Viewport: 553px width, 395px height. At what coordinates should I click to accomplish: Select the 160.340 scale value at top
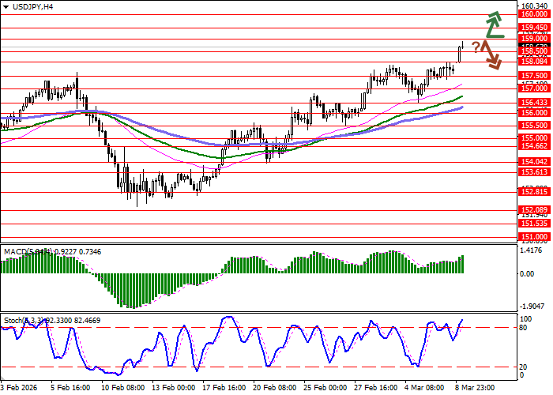click(x=534, y=6)
